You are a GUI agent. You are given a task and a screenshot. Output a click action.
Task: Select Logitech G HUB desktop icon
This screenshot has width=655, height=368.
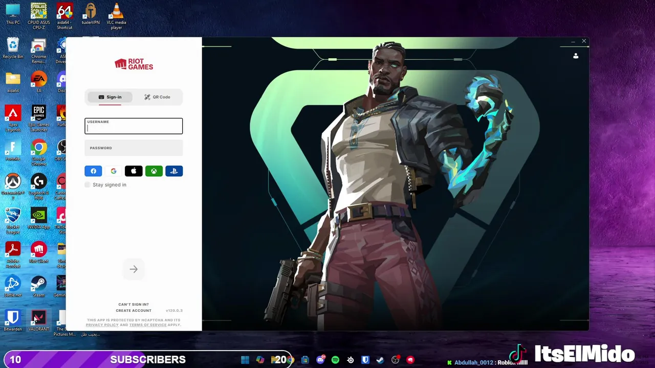[39, 187]
